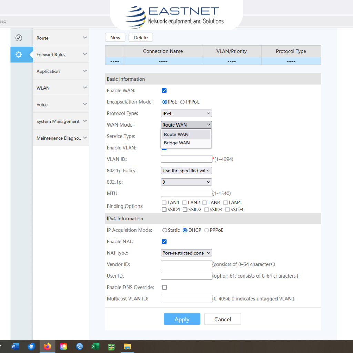Expand the WLAN menu section
The image size is (353, 353).
pos(61,88)
